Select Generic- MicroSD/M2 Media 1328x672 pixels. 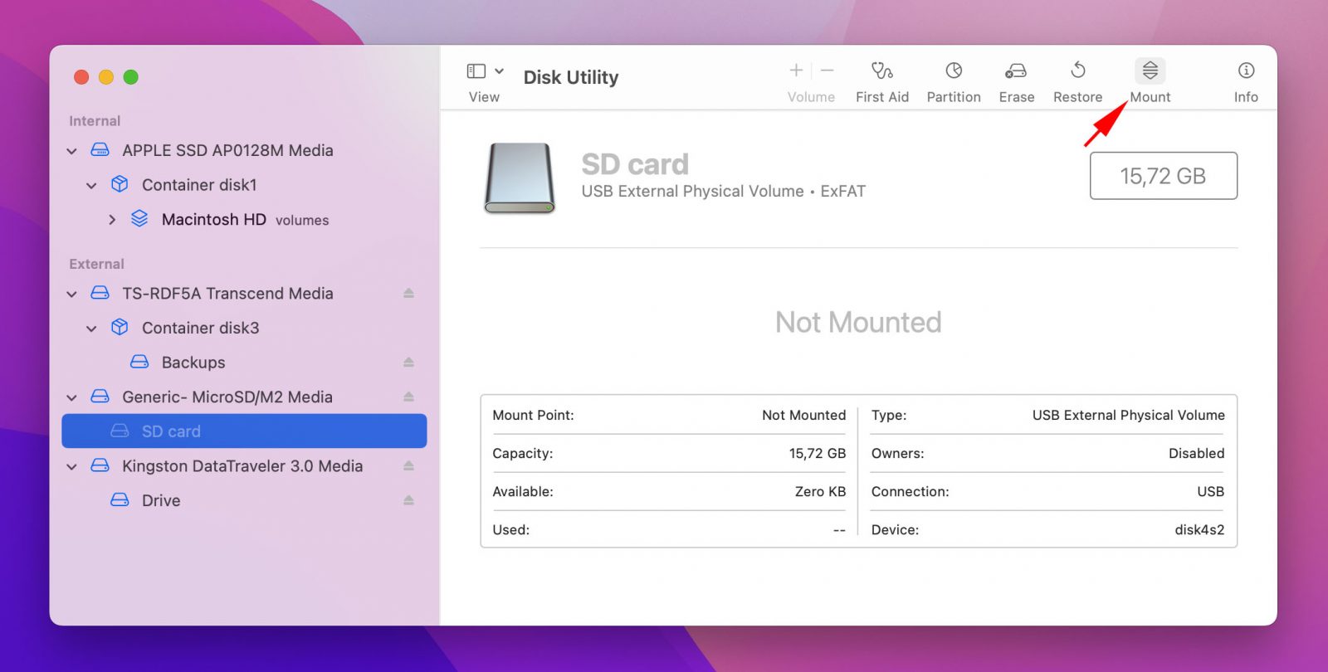click(x=244, y=397)
